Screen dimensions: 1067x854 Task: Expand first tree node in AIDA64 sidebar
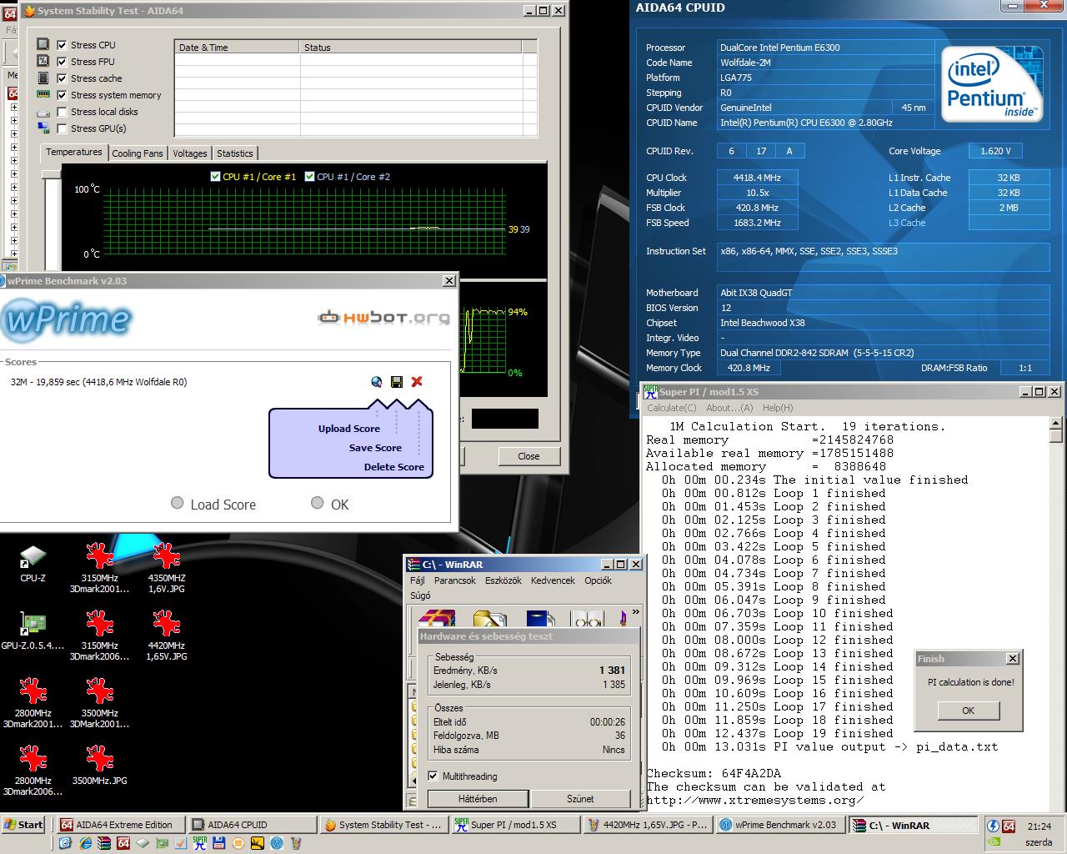[x=13, y=107]
